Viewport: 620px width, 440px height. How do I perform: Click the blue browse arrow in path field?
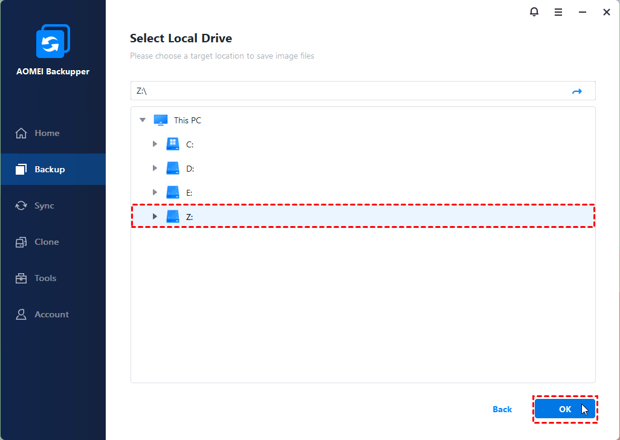pos(576,91)
